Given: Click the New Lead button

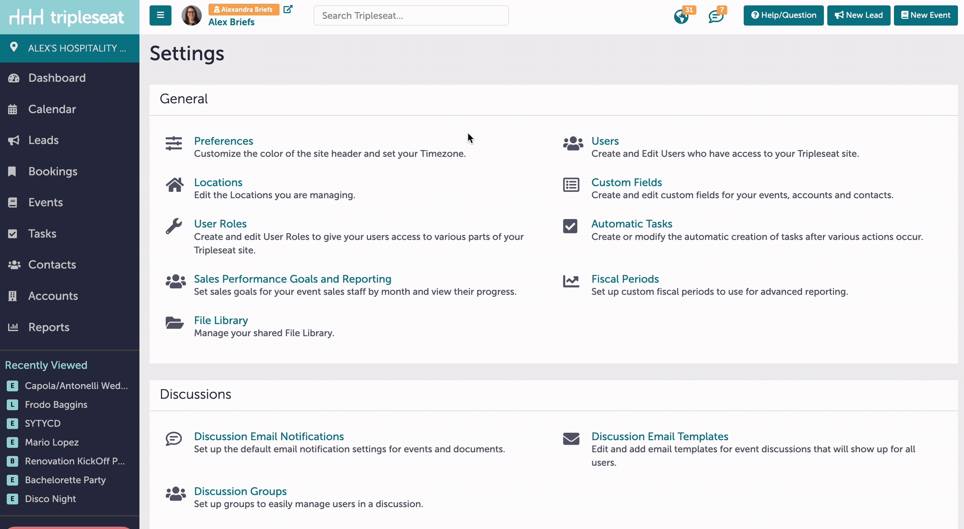Looking at the screenshot, I should click(859, 15).
